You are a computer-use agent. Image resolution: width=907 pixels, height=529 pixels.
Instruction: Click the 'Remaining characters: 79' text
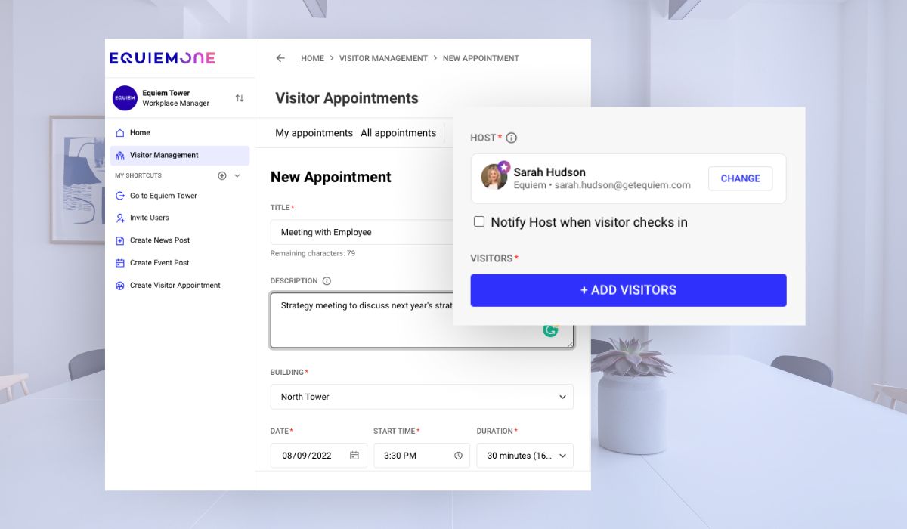point(313,254)
